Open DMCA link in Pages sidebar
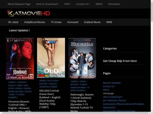The width and height of the screenshot is (153, 114). point(106,90)
